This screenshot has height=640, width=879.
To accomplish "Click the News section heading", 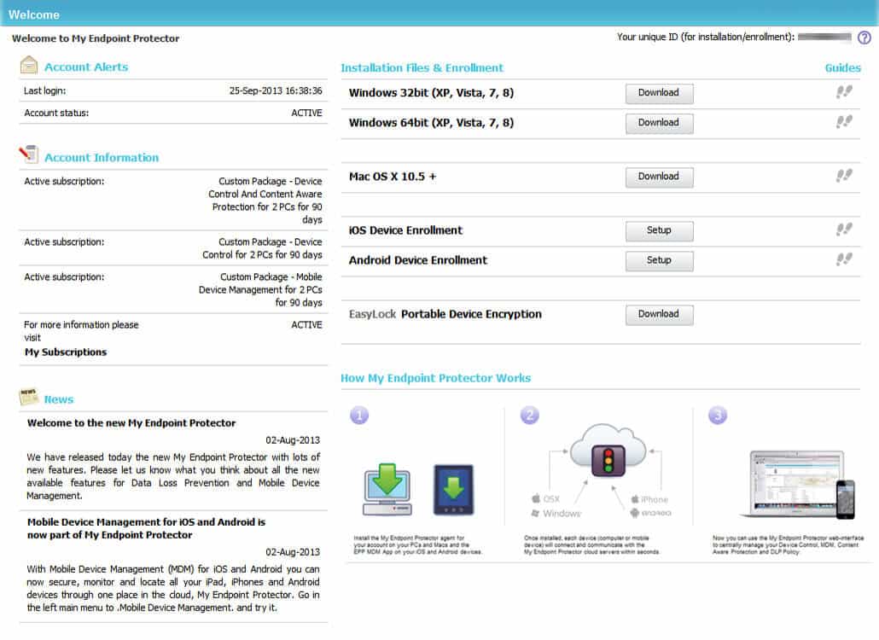I will coord(59,399).
